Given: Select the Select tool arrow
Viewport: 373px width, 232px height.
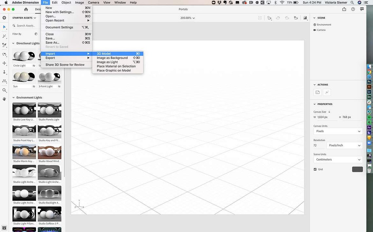Looking at the screenshot, I should 4,27.
